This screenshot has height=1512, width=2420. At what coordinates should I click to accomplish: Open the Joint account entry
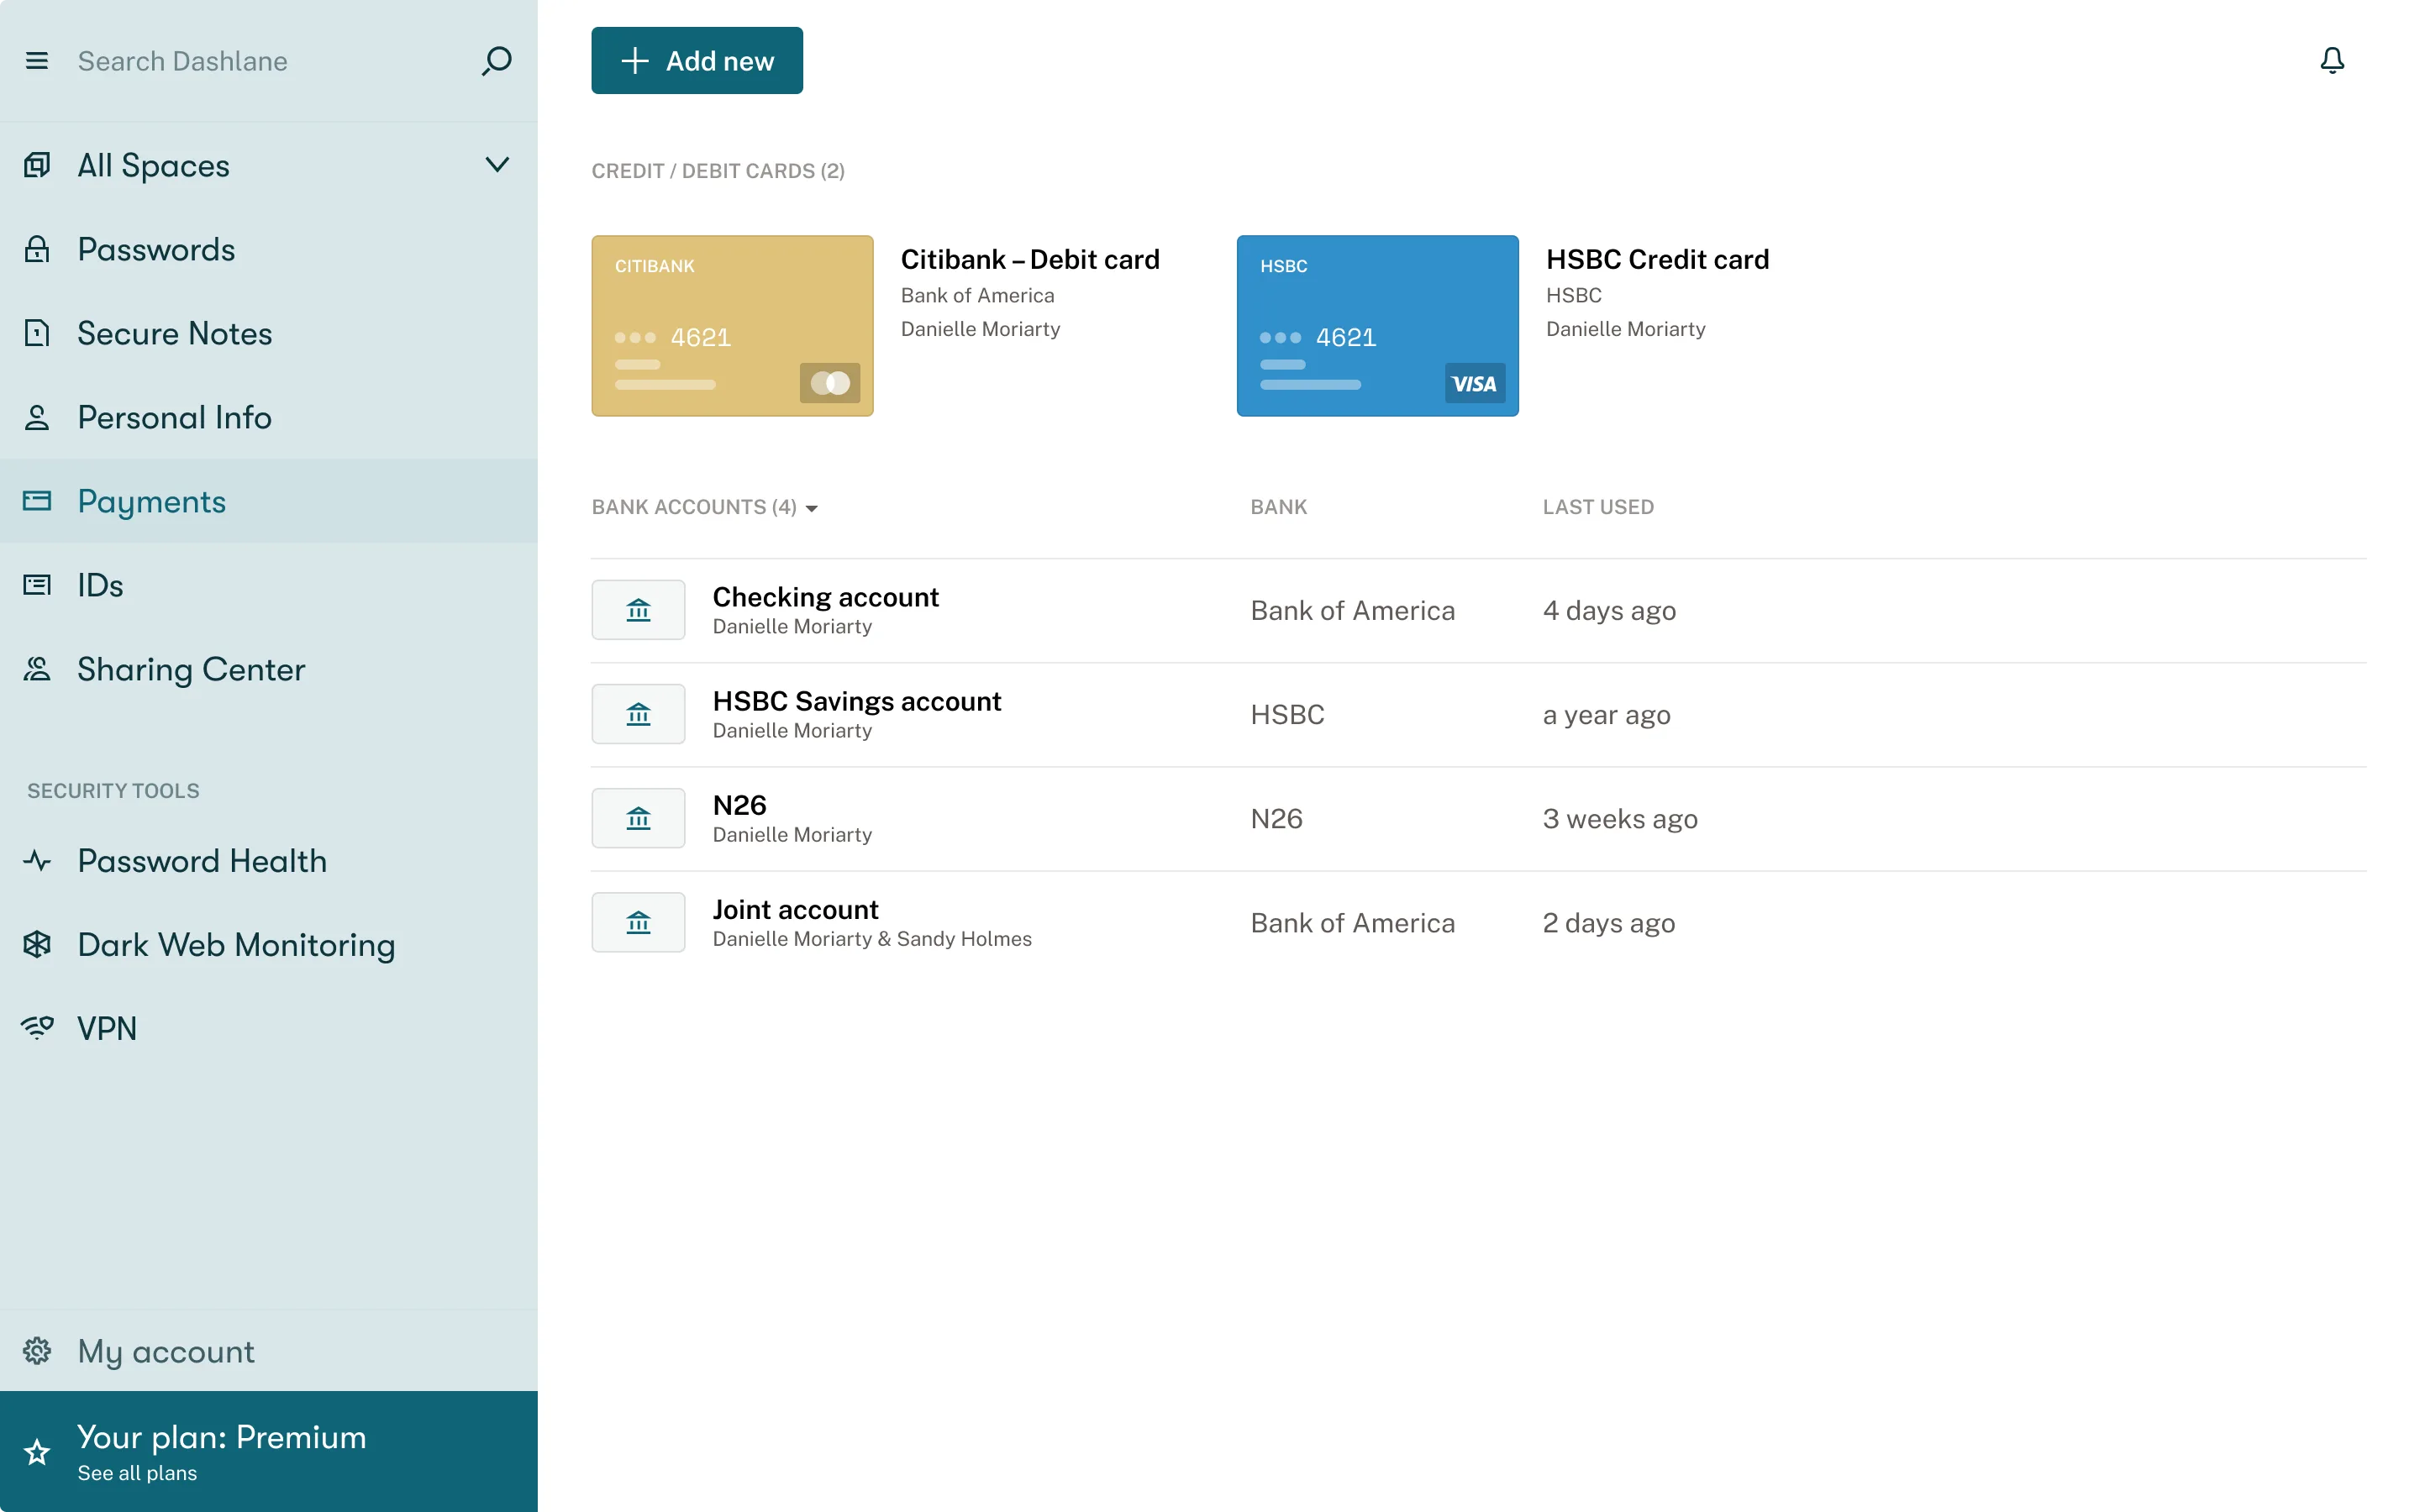point(1478,922)
